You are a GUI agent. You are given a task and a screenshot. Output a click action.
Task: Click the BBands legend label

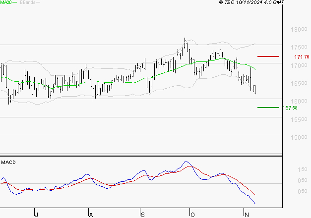[28, 2]
